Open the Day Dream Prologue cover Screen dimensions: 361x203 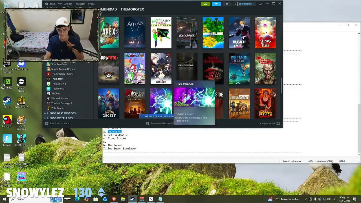[x=239, y=69]
